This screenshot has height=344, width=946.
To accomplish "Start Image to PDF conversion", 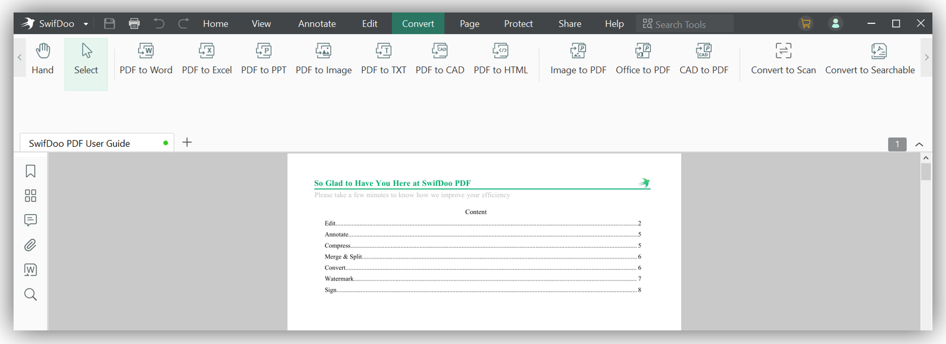I will coord(578,59).
